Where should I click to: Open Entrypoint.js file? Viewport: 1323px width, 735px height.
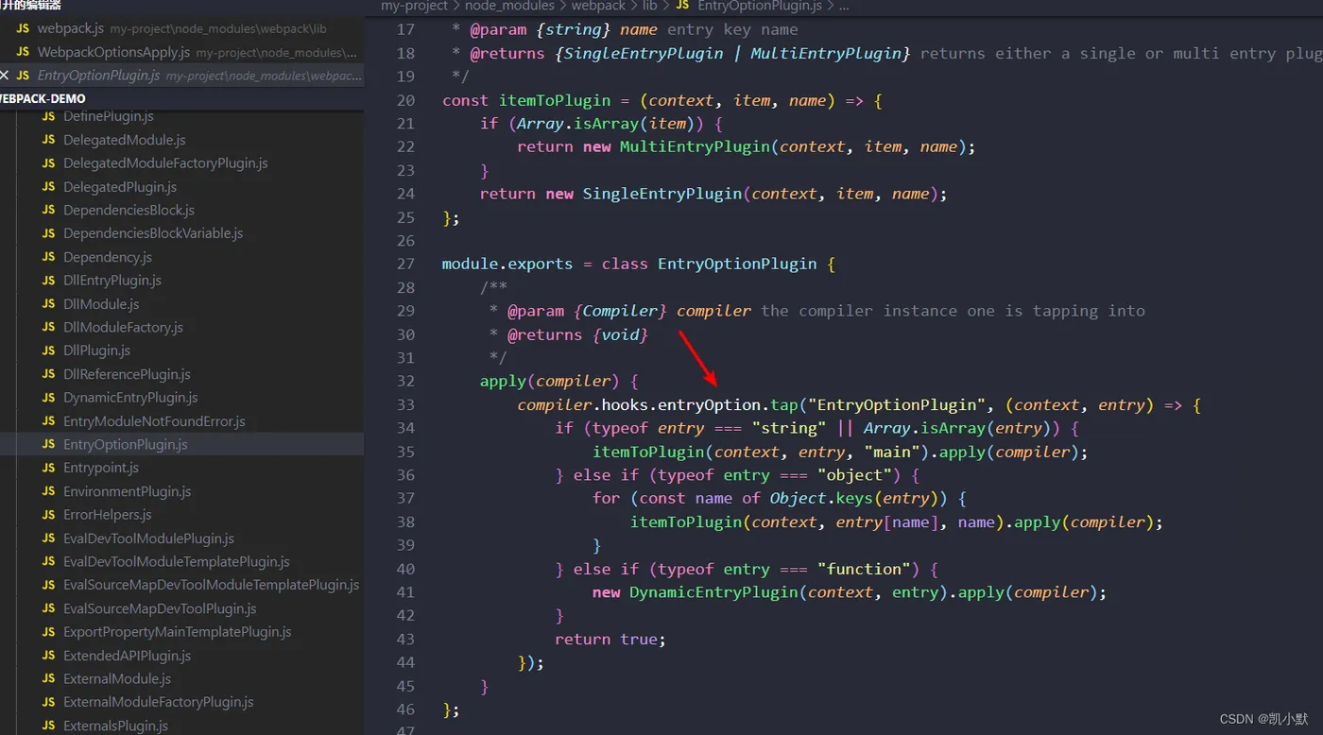101,468
